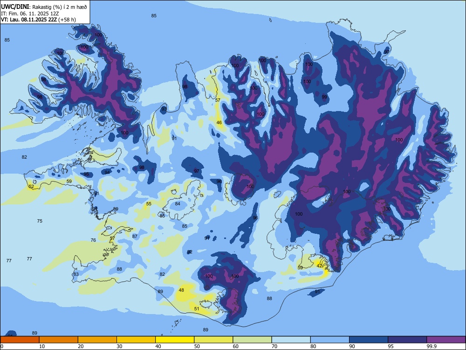Click the purple above-99.9 legend swatch

click(446, 340)
